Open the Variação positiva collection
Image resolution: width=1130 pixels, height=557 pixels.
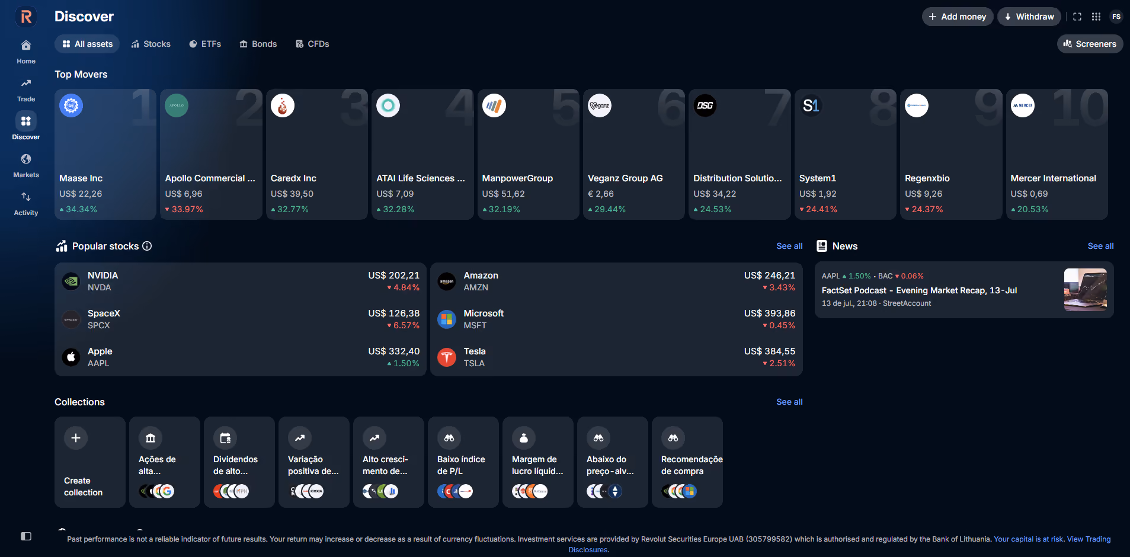(314, 462)
